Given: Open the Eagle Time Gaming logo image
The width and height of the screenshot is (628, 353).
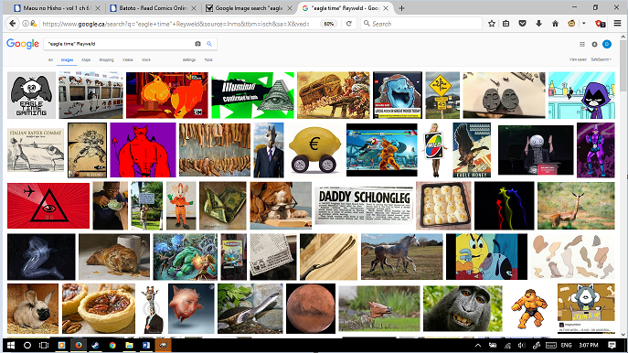Looking at the screenshot, I should tap(32, 95).
